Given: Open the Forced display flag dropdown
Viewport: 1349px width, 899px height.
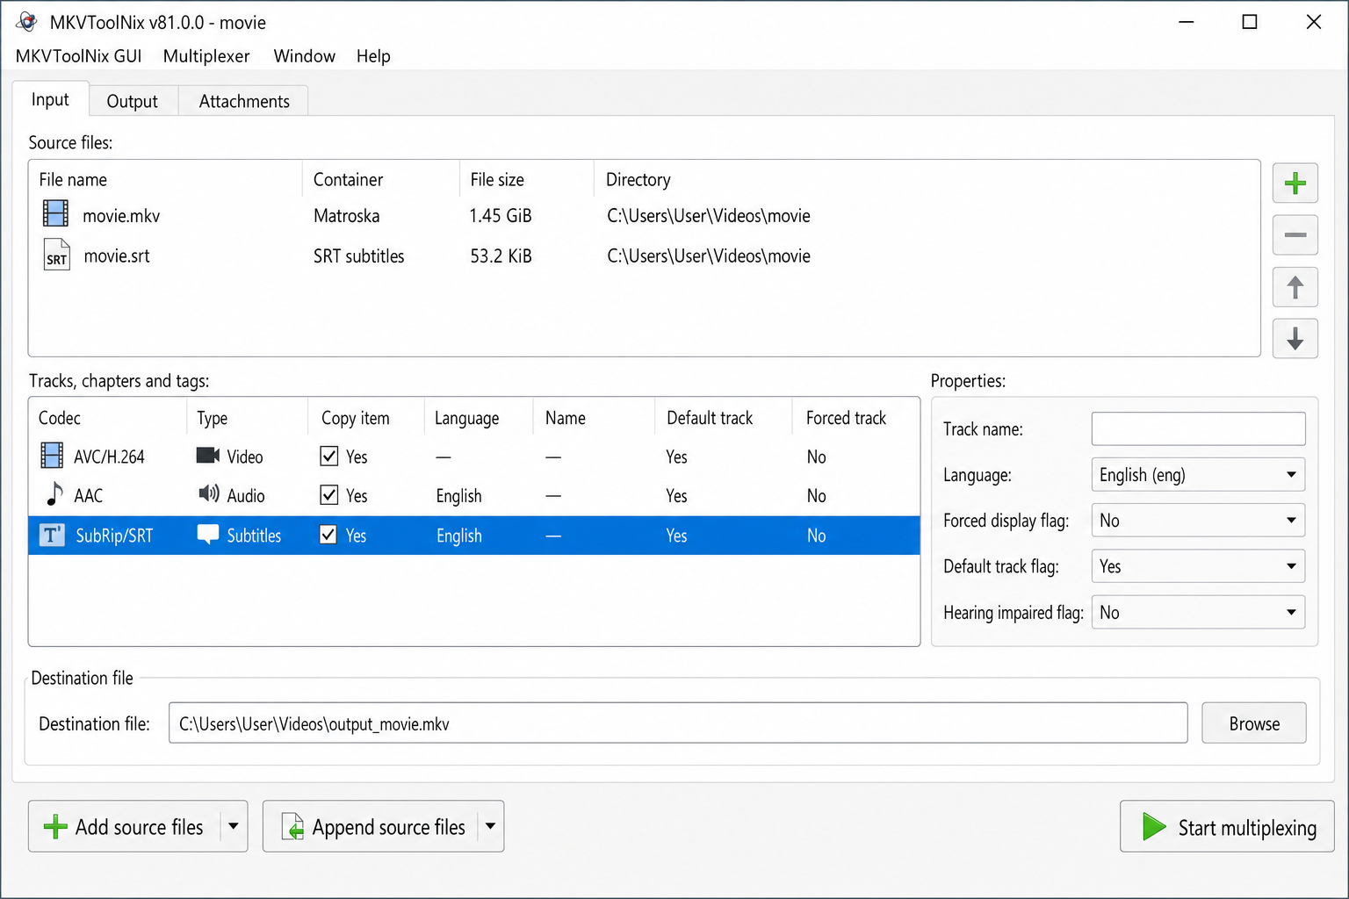Looking at the screenshot, I should click(1198, 521).
